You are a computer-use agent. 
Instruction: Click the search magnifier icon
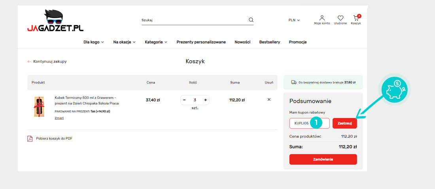251,20
